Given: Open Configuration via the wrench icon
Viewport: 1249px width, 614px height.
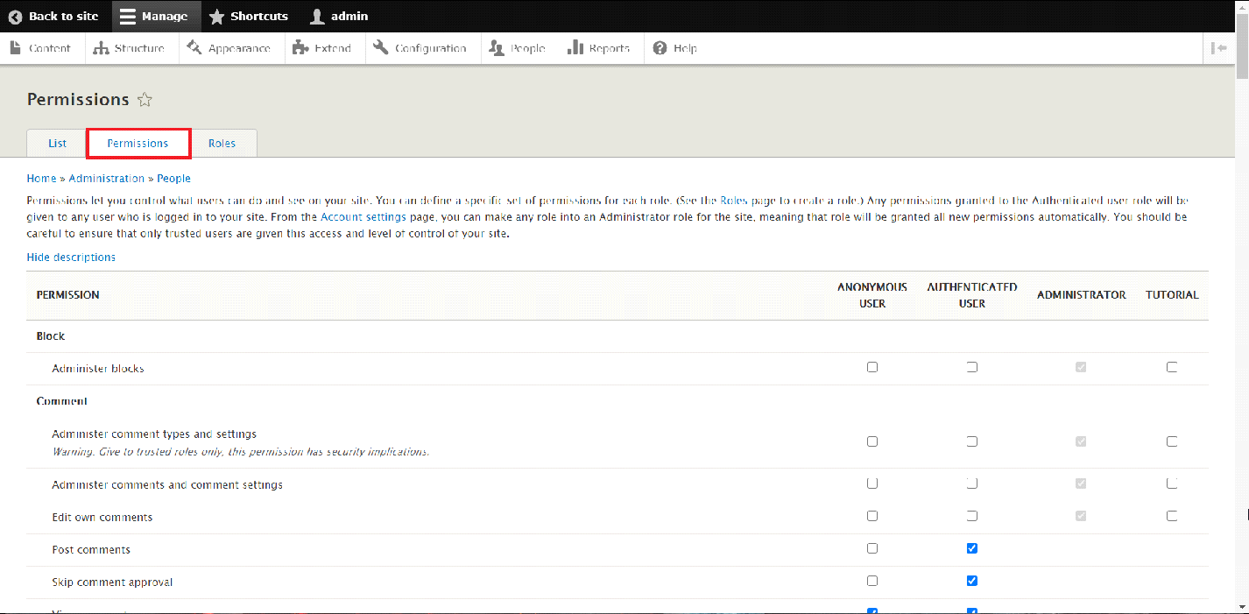Looking at the screenshot, I should pyautogui.click(x=381, y=48).
